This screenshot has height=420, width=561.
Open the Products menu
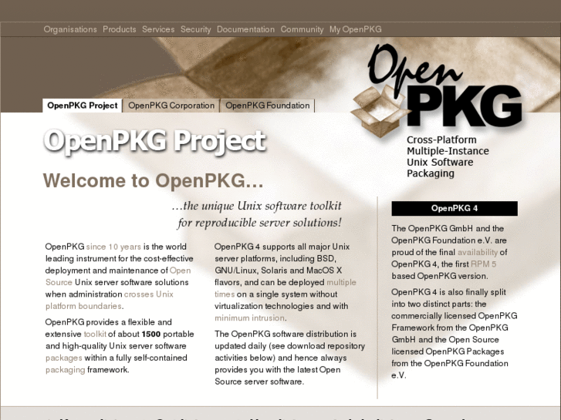click(x=120, y=29)
